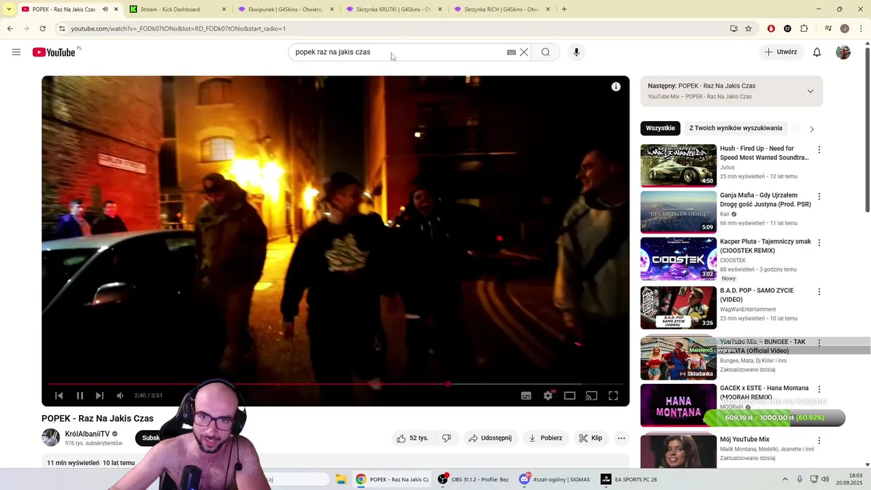Open File Explorer from taskbar

[341, 479]
